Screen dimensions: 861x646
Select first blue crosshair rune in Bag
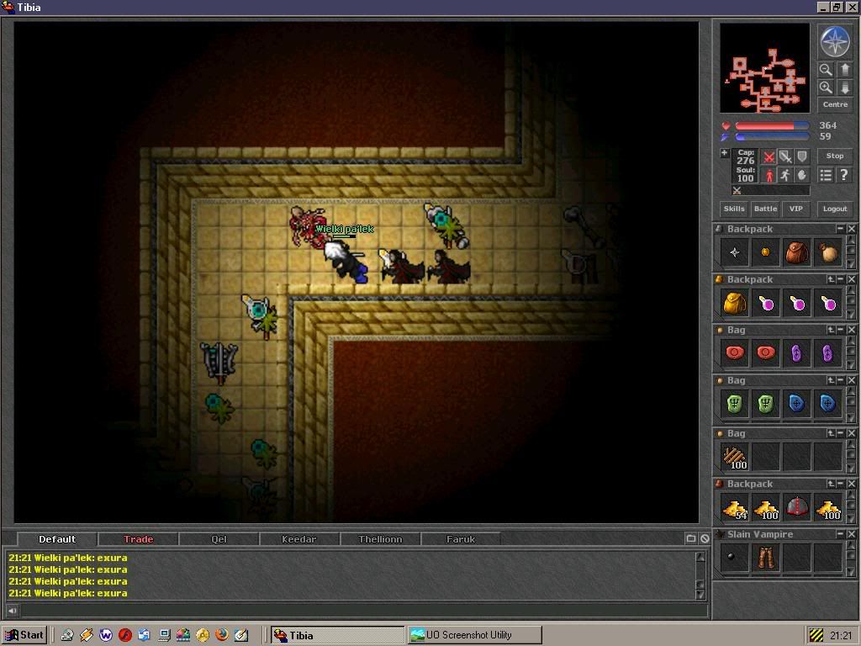coord(797,405)
